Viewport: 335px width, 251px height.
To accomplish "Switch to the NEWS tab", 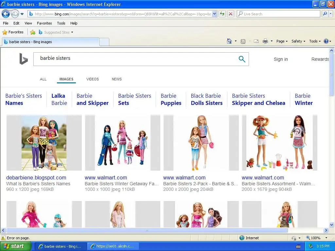I will tap(117, 79).
